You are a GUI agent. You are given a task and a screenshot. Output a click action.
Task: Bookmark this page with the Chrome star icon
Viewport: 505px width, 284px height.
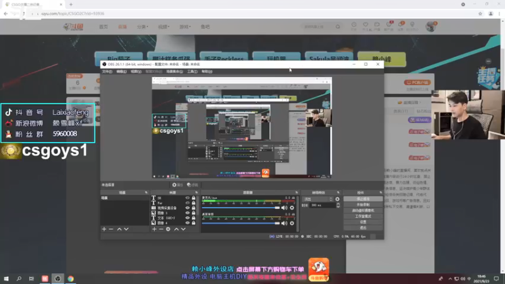[480, 13]
